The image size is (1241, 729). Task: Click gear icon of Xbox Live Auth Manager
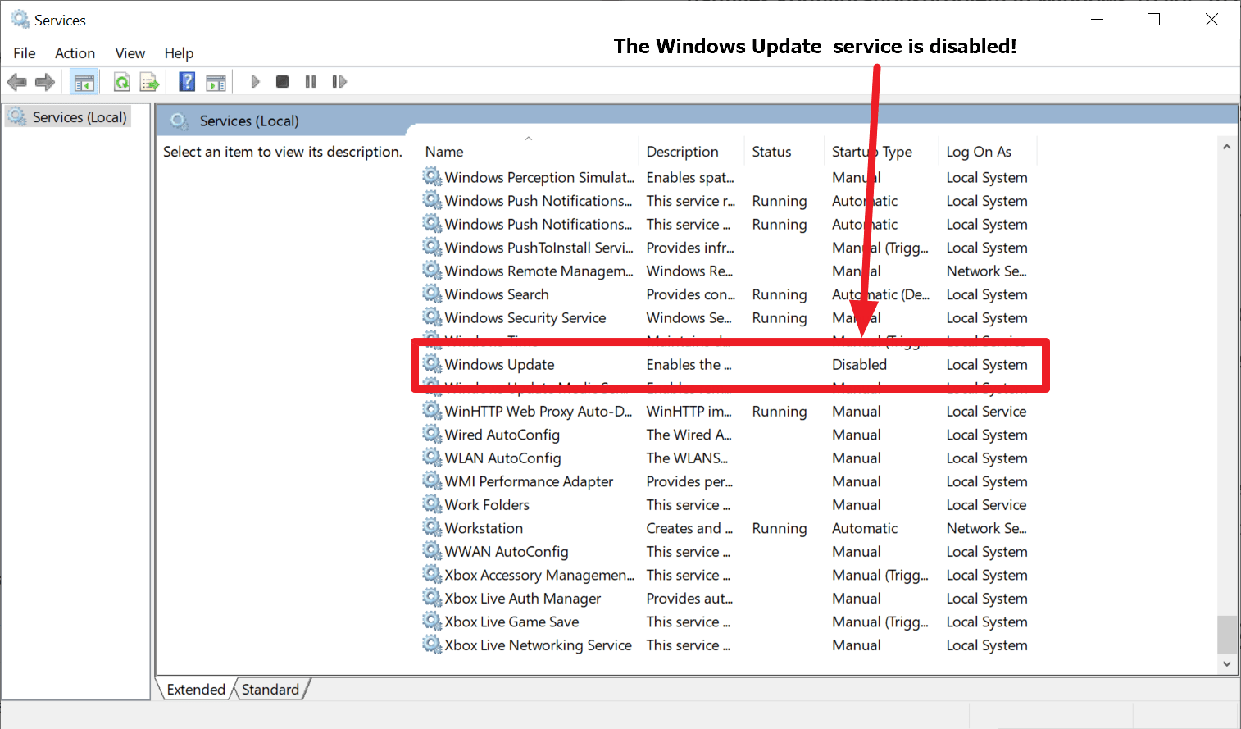pyautogui.click(x=432, y=598)
